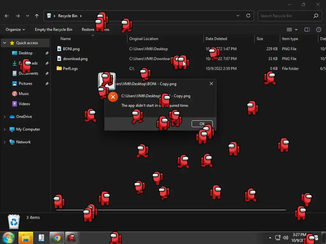The image size is (326, 244).
Task: Click the large Recycle Bin icon in details pane
Action: pyautogui.click(x=14, y=221)
